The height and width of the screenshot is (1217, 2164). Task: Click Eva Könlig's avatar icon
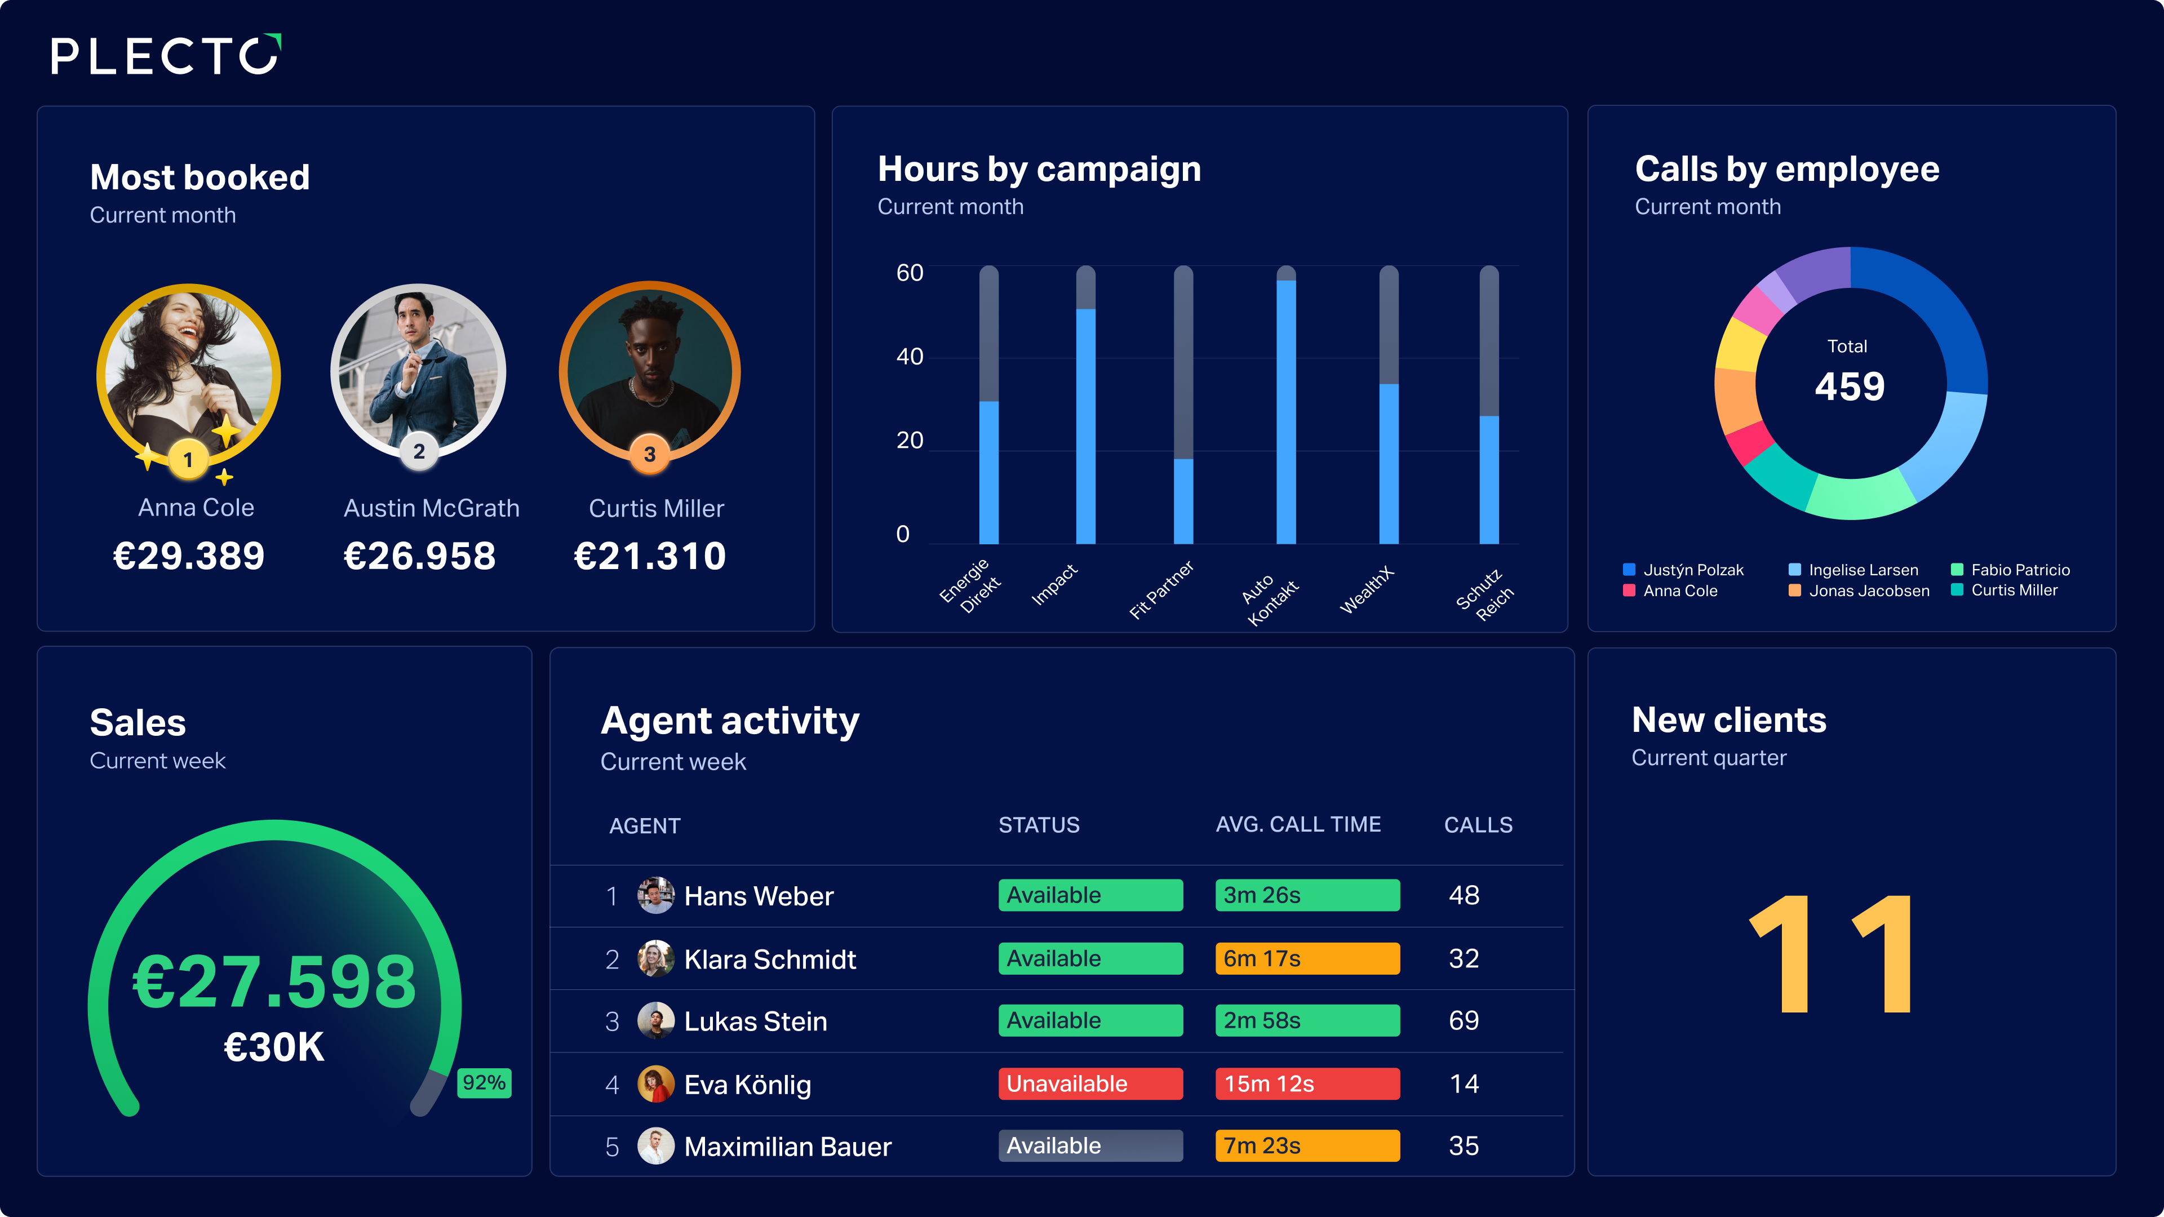point(655,1084)
